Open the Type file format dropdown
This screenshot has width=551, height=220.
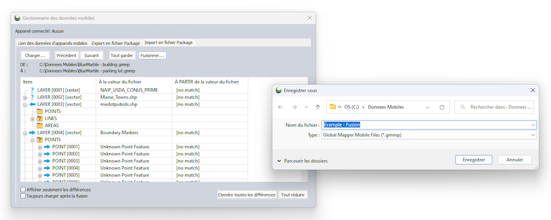coord(533,135)
